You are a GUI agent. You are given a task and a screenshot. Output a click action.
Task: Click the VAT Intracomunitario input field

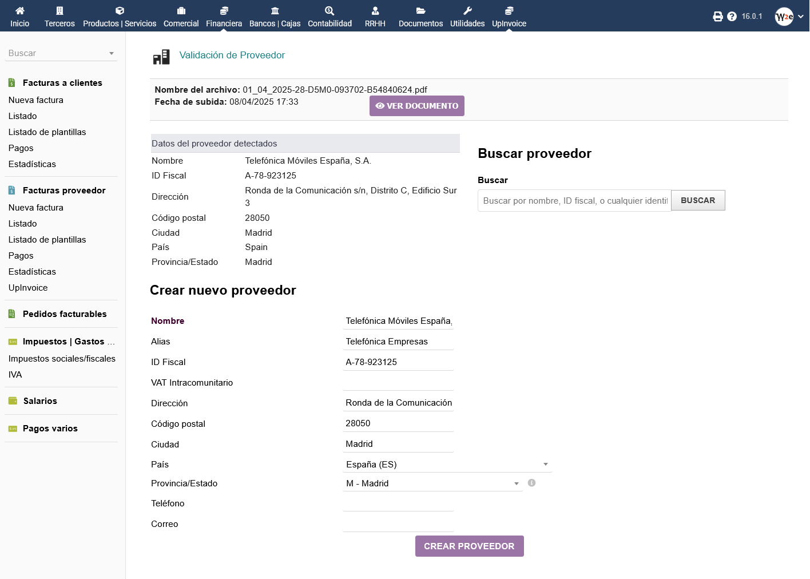click(x=399, y=383)
